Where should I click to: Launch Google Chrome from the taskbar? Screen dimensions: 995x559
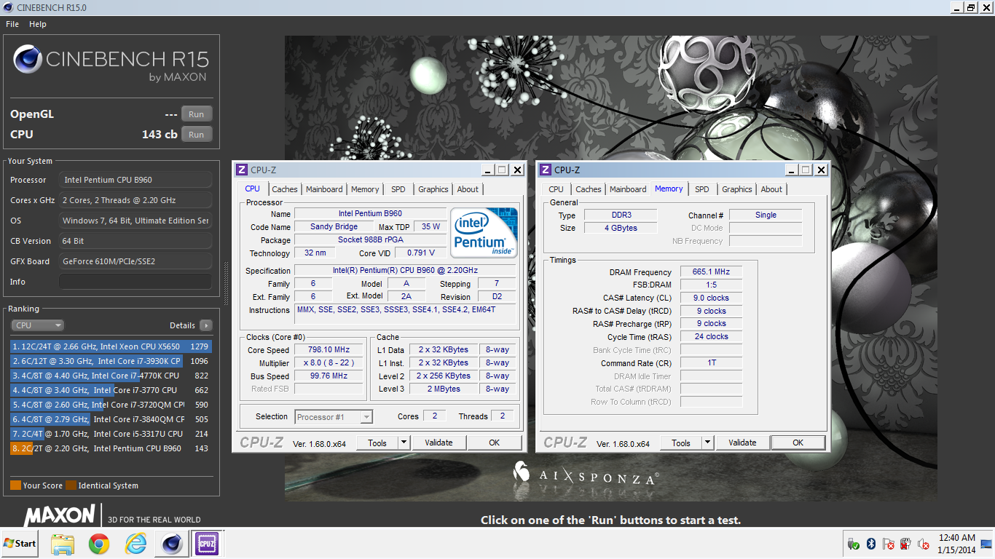click(99, 543)
